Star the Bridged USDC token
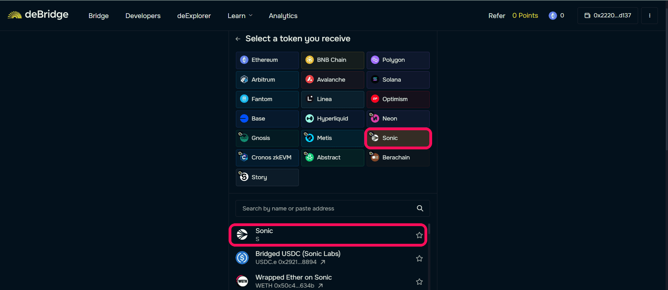This screenshot has height=290, width=668. pyautogui.click(x=419, y=258)
